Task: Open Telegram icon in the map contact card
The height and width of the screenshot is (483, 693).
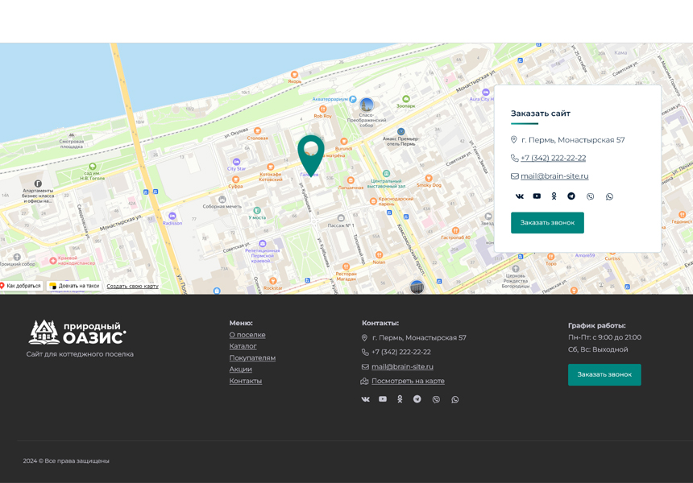Action: click(x=571, y=196)
